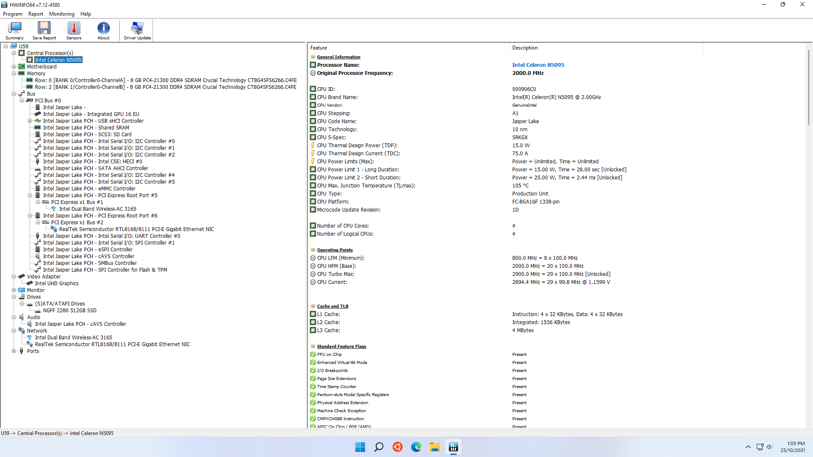
Task: Expand the USB xHCI Controller node
Action: [x=30, y=121]
